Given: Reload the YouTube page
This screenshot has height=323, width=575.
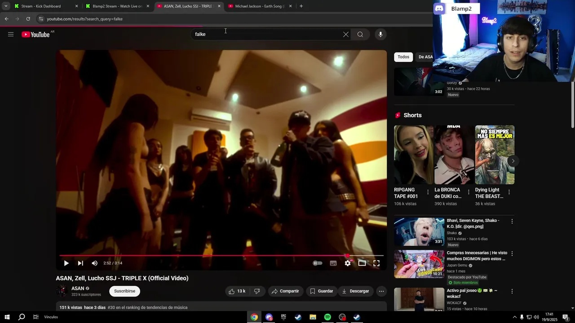Looking at the screenshot, I should tap(28, 19).
